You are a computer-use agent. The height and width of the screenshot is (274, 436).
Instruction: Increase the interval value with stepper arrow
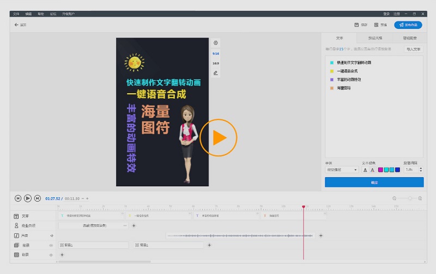(x=421, y=168)
